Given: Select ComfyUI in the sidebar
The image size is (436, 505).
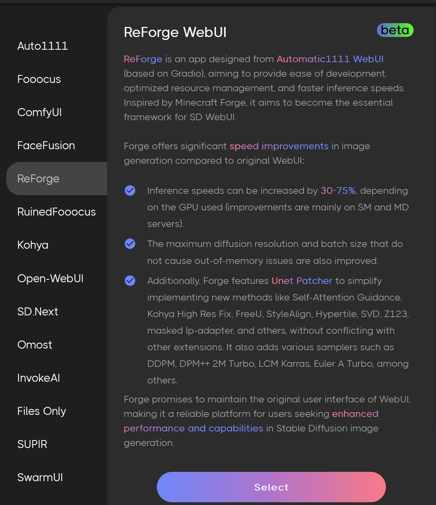Looking at the screenshot, I should point(39,112).
